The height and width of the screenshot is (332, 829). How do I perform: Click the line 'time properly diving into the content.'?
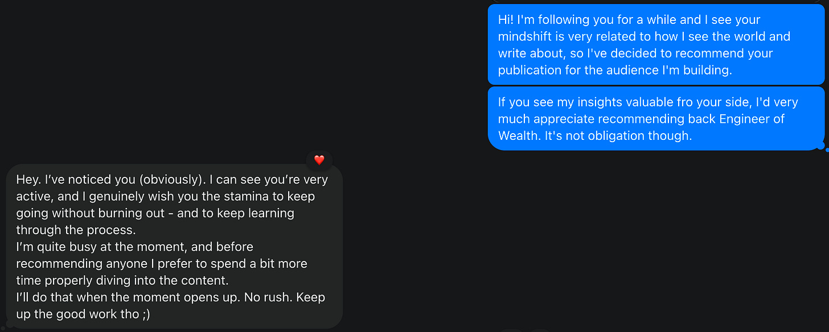(x=121, y=280)
